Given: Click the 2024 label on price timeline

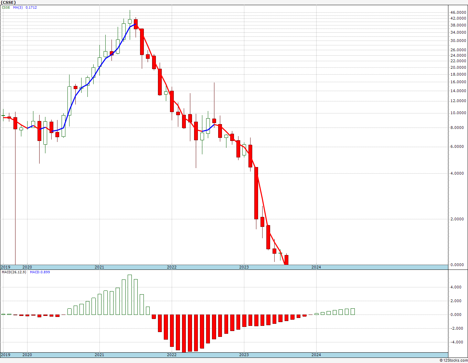Looking at the screenshot, I should click(x=316, y=267).
